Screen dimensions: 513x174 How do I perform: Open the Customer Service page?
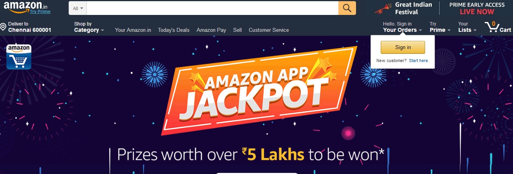268,30
